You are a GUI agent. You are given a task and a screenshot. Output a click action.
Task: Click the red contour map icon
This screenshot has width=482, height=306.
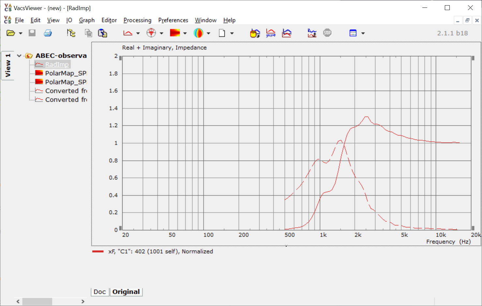175,33
